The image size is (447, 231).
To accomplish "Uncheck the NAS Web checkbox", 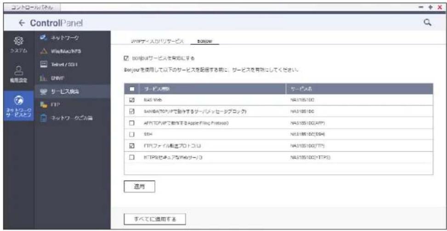I will click(x=131, y=100).
